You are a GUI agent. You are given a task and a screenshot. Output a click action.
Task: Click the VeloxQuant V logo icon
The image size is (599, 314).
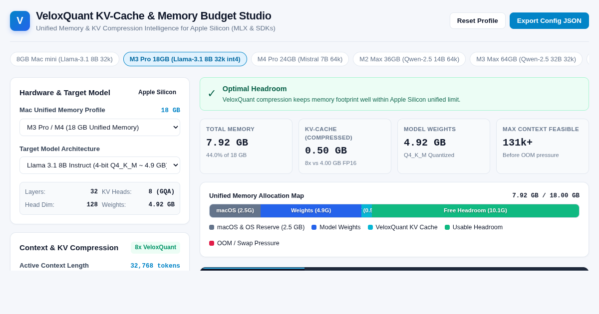click(20, 21)
